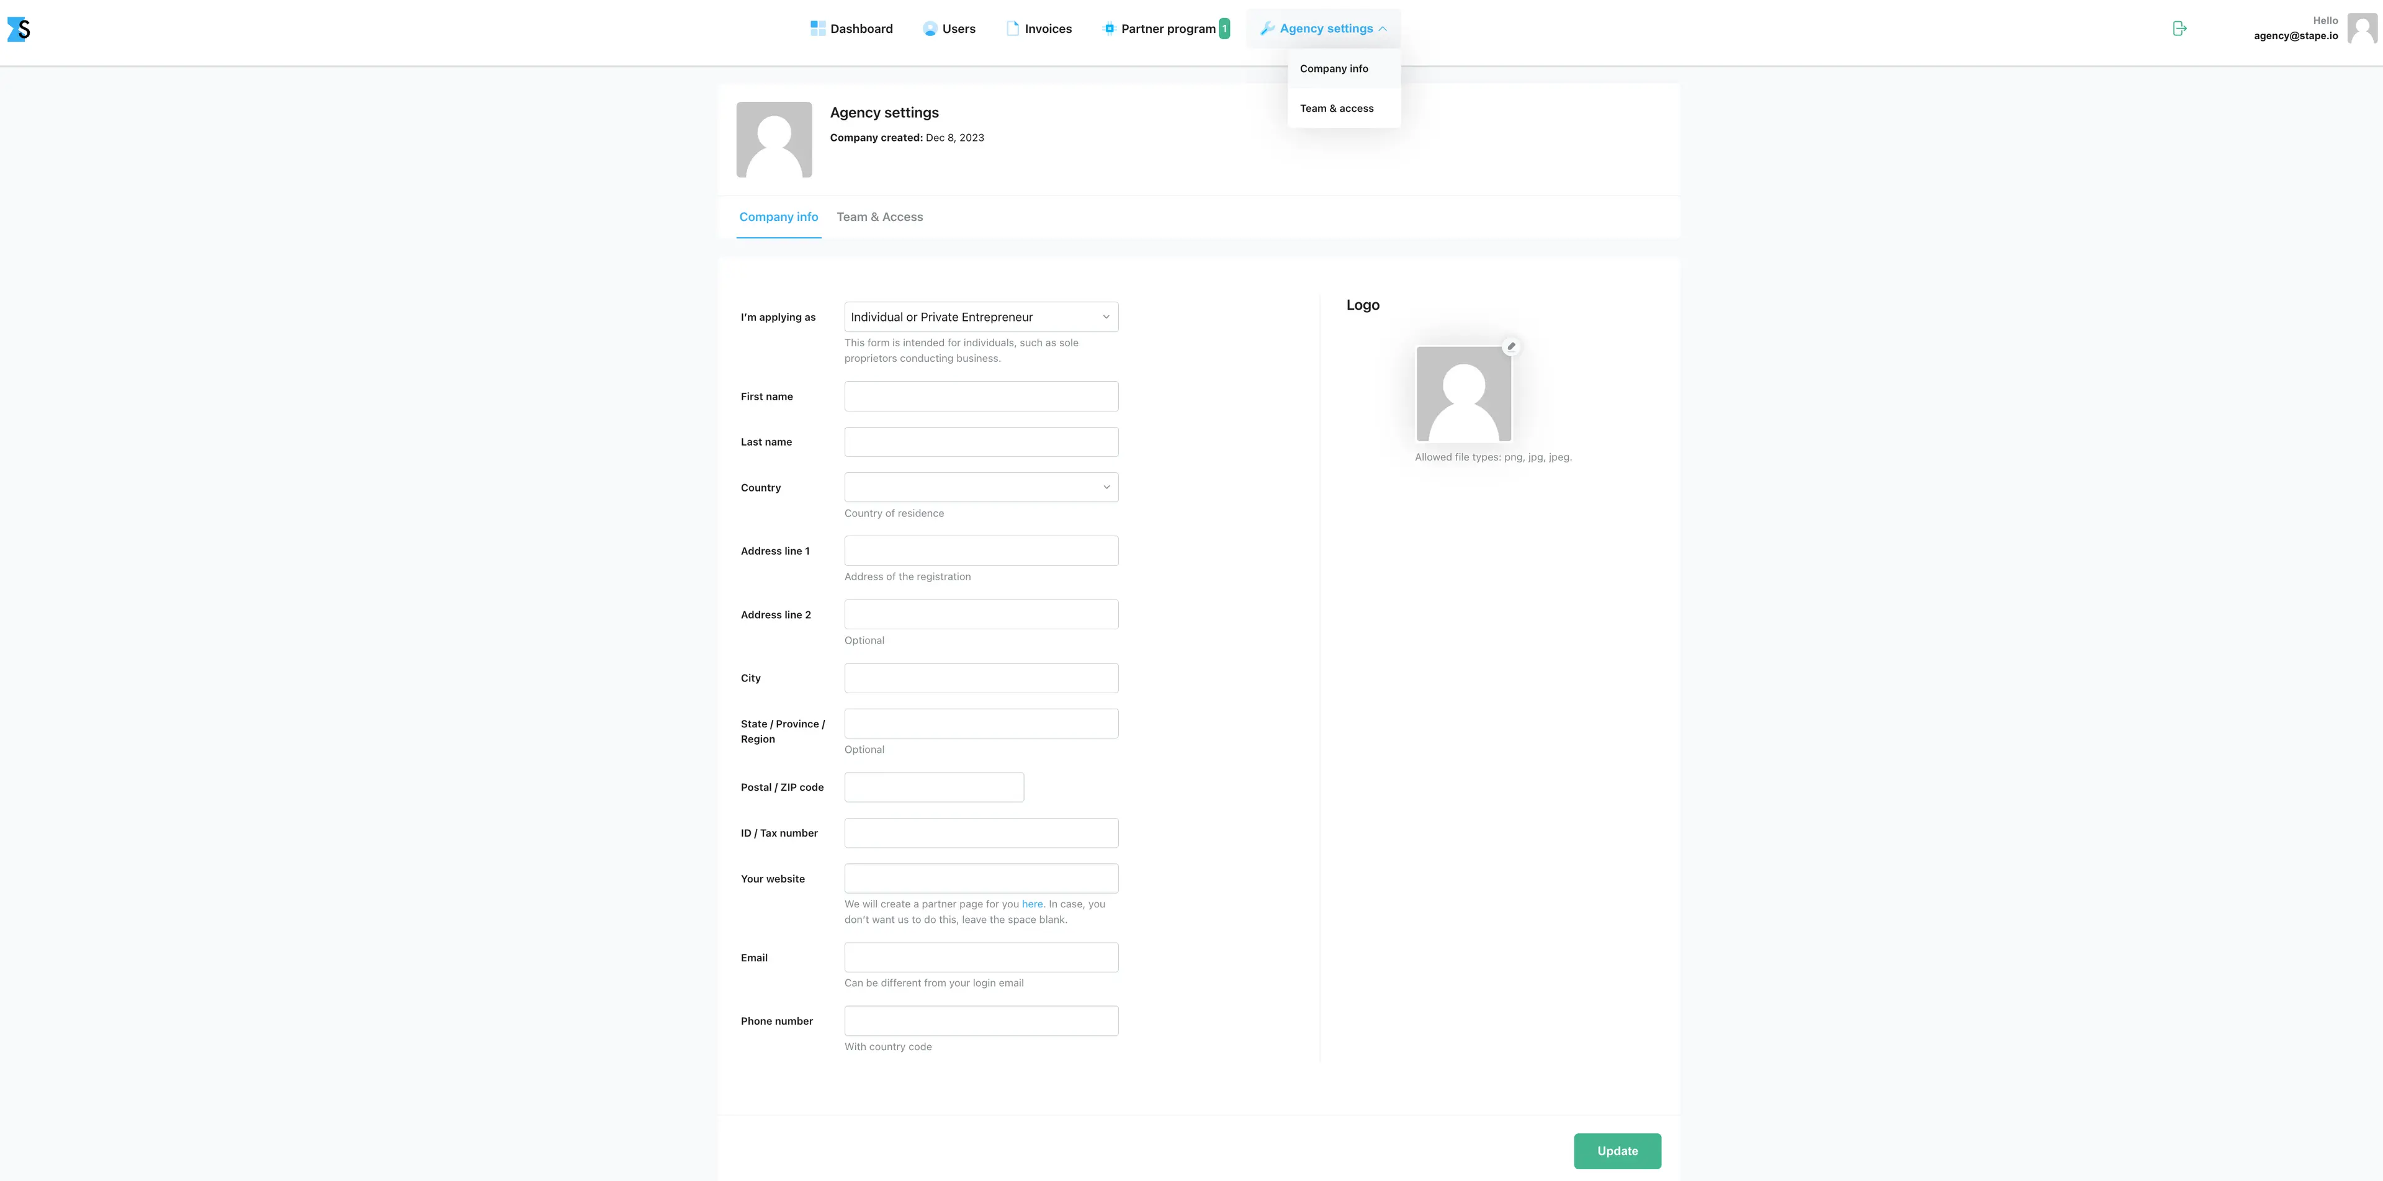Click the Dashboard grid icon
Screen dimensions: 2383x1181
818,29
